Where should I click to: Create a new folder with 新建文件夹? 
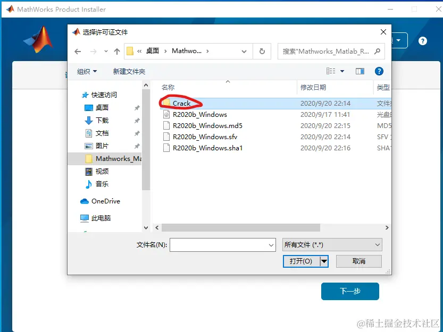129,71
